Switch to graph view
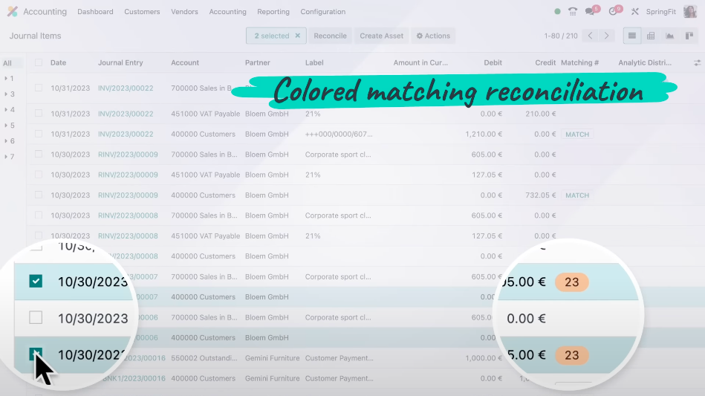The height and width of the screenshot is (396, 705). coord(670,36)
